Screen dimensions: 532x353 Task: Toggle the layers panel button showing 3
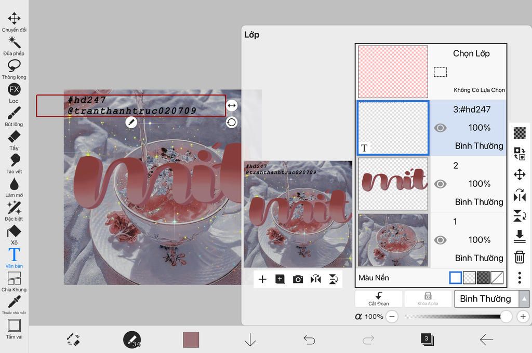(427, 340)
